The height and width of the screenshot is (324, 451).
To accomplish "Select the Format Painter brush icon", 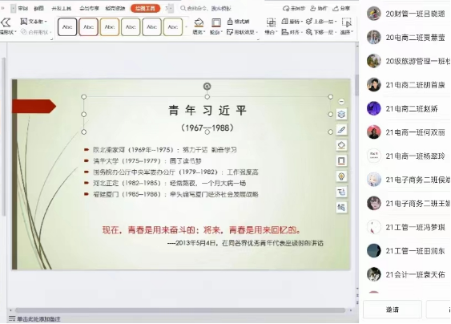I will coord(238,22).
